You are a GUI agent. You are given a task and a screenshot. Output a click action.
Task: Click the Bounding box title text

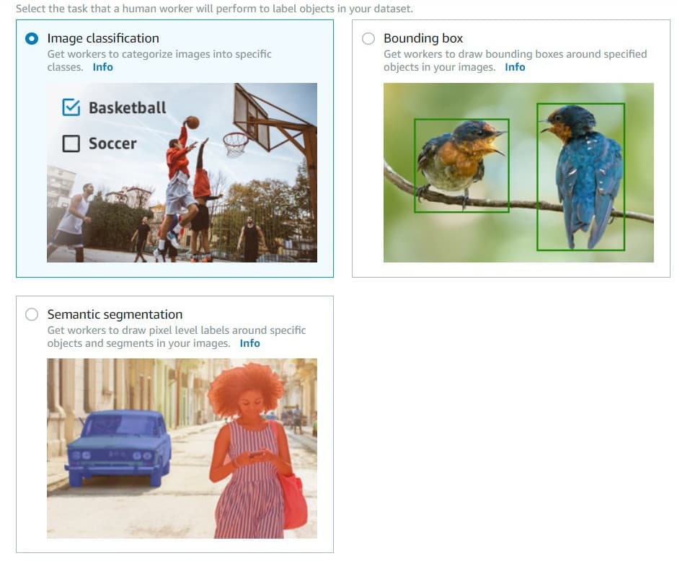click(x=423, y=38)
